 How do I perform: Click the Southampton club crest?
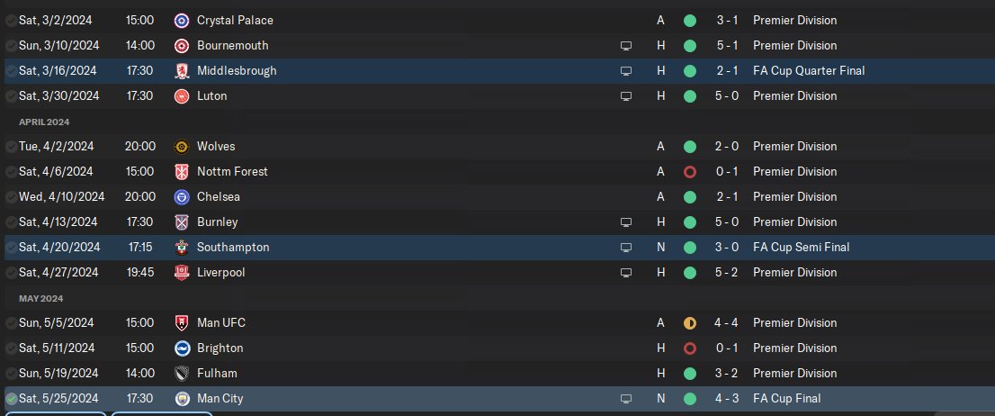[x=182, y=248]
